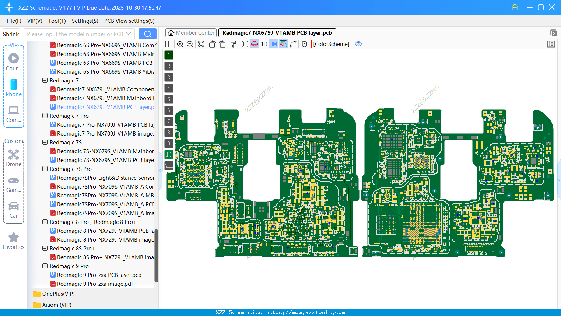Click the Member Center button
This screenshot has height=316, width=561.
tap(190, 33)
